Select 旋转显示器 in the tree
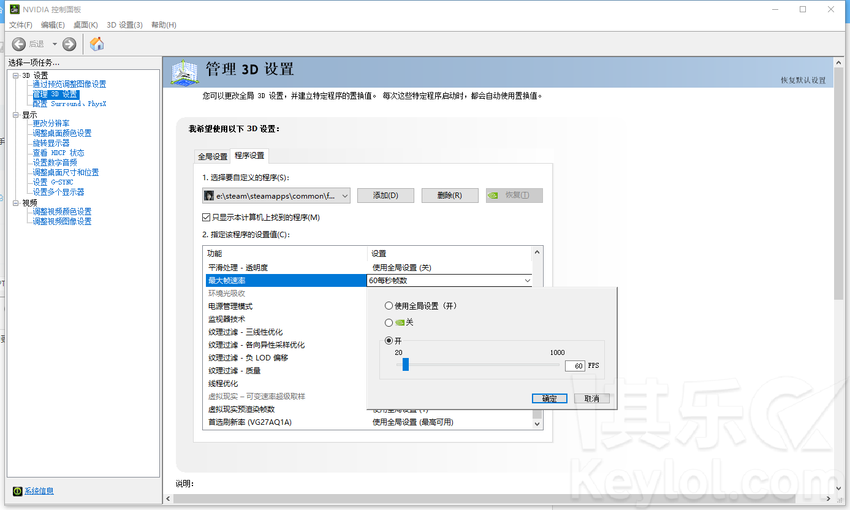This screenshot has width=850, height=510. click(x=51, y=143)
